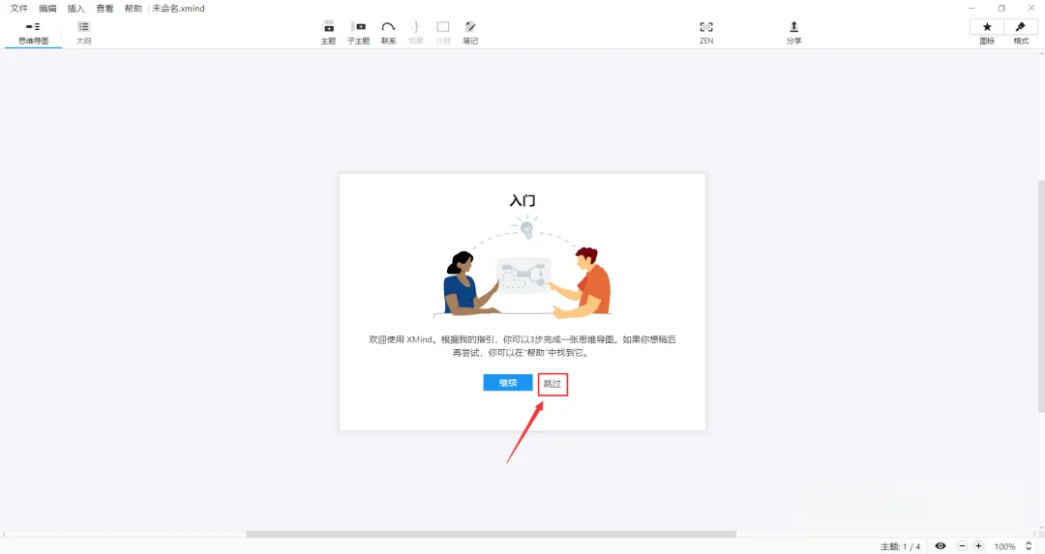1045x554 pixels.
Task: Toggle the eye visibility icon in status bar
Action: coord(940,546)
